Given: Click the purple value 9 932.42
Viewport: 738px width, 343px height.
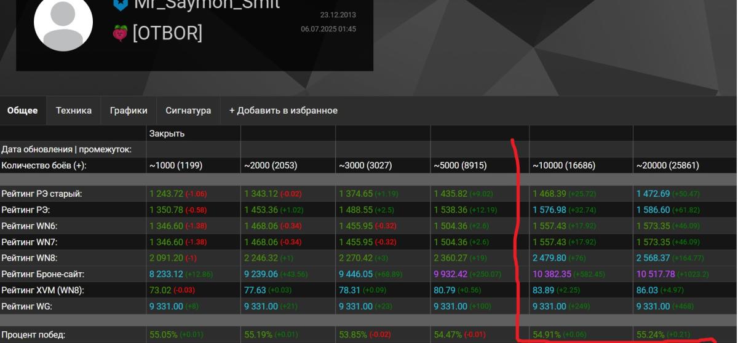Looking at the screenshot, I should (451, 274).
